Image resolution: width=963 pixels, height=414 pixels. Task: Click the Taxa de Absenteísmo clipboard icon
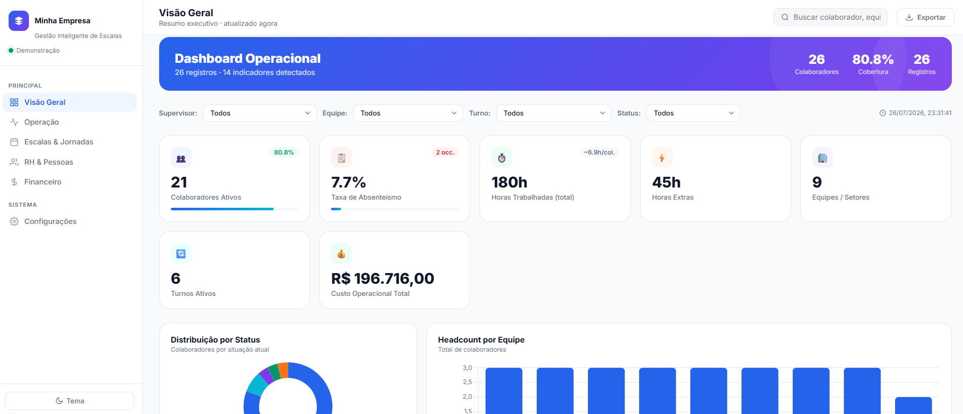(x=341, y=158)
